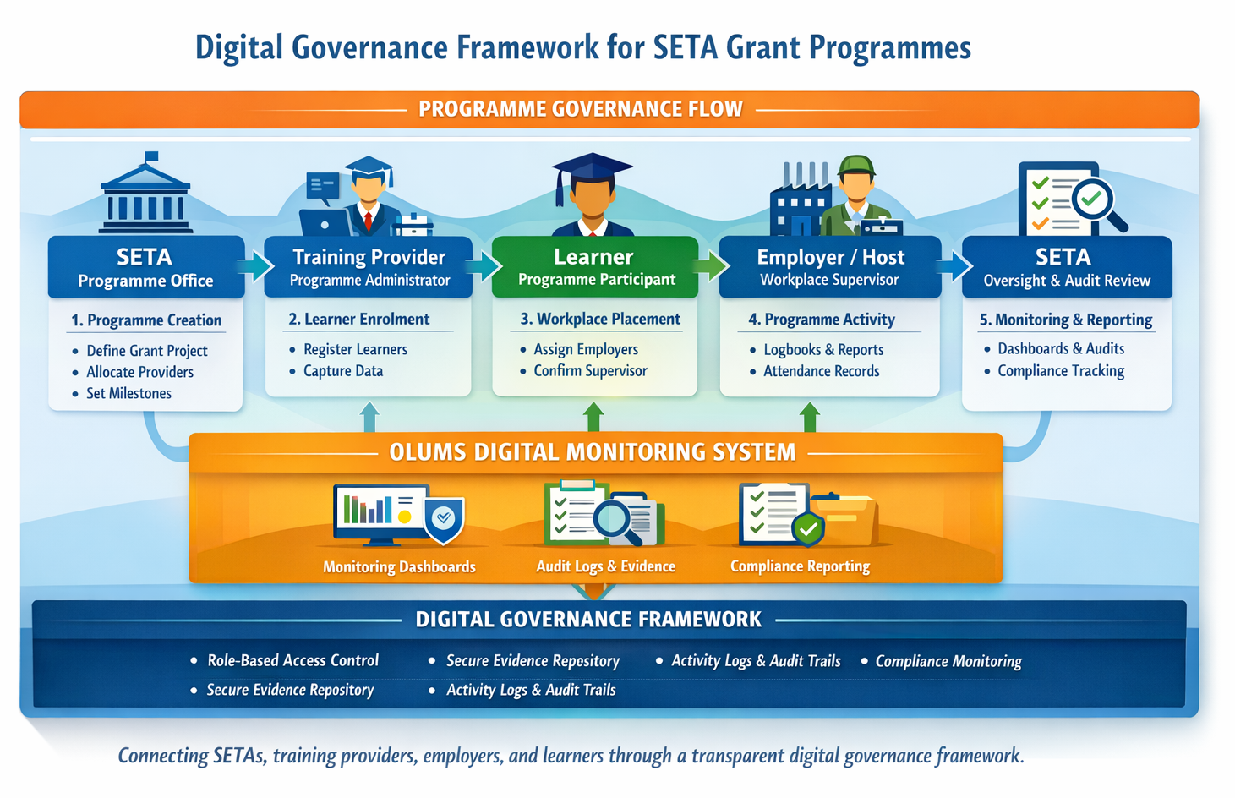Click the '2. Learner Enrolment' step heading

359,320
